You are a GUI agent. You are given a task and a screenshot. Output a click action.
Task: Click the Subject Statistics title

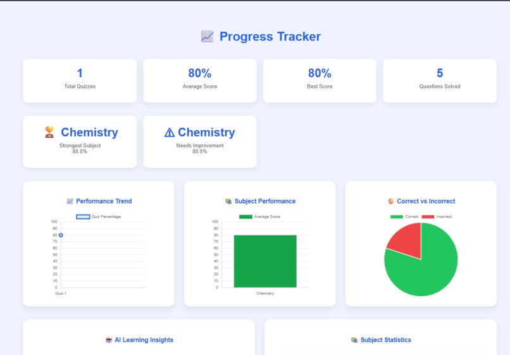[386, 340]
